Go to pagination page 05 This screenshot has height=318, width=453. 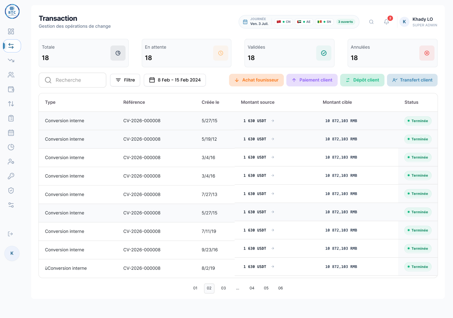(x=266, y=288)
